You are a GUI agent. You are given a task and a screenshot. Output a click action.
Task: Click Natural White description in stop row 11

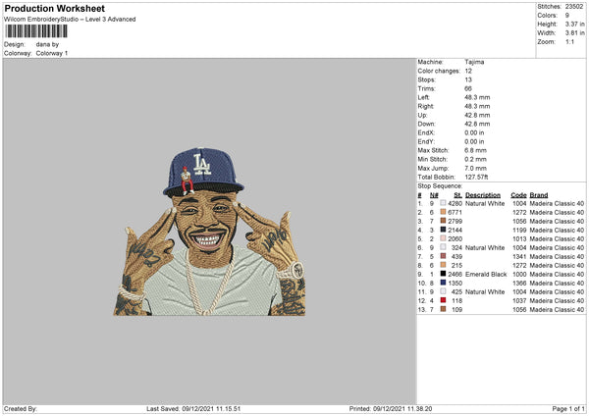coord(485,291)
